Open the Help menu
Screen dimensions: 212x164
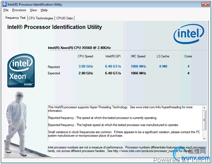44,10
